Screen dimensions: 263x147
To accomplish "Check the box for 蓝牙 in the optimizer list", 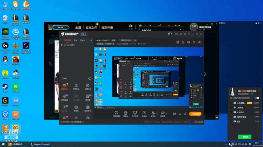I will coord(231,122).
